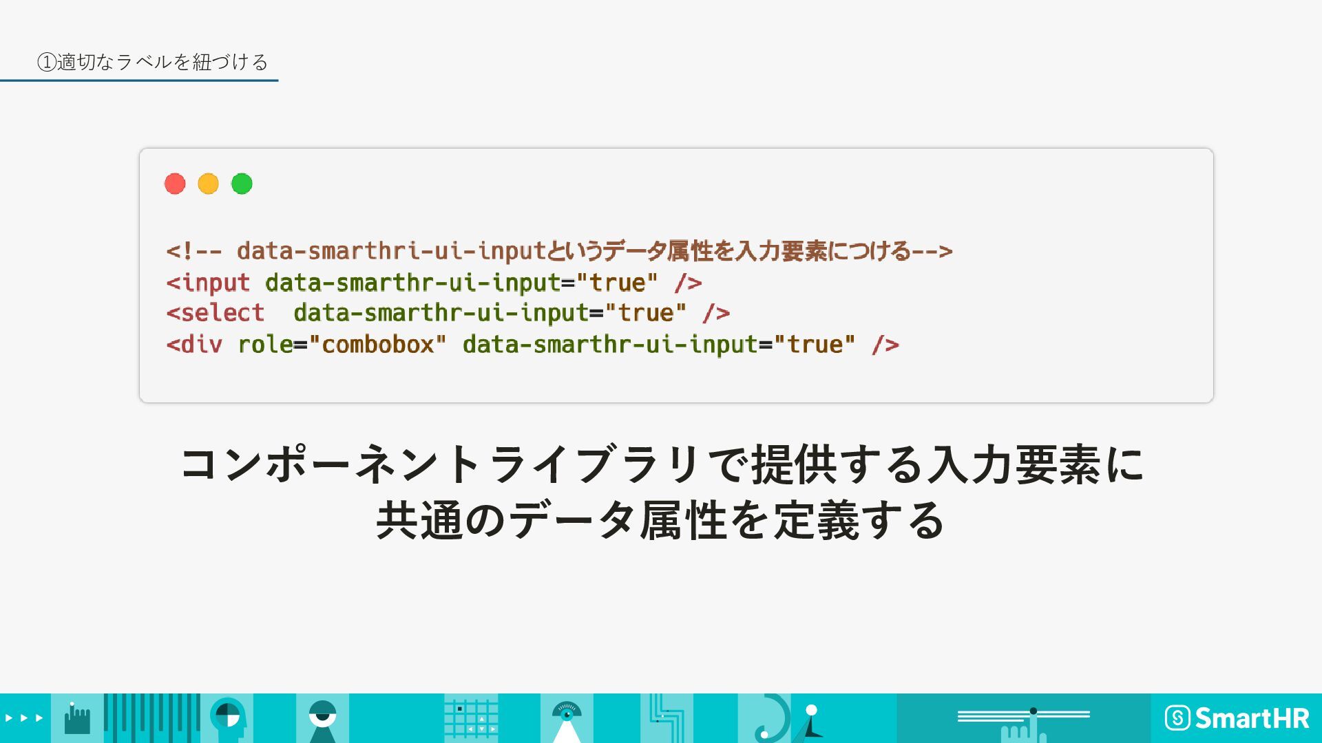Click the three play arrows in footer
1322x743 pixels.
pyautogui.click(x=24, y=718)
